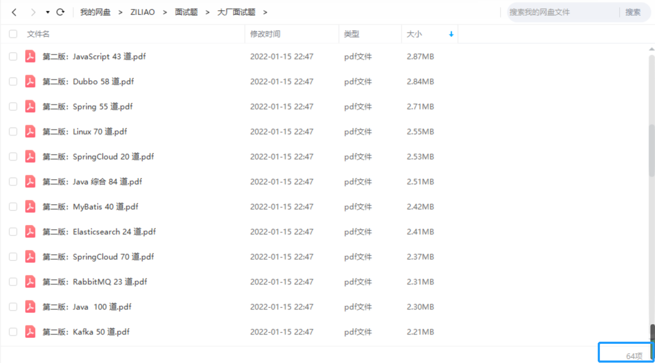Select 大厂面试题 breadcrumb folder
The height and width of the screenshot is (363, 655).
click(237, 12)
